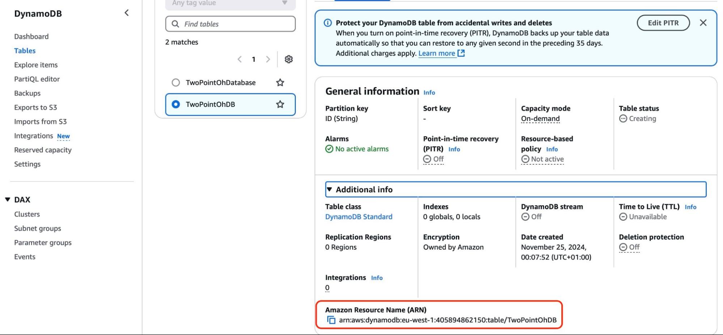Collapse the DynamoDB navigation sidebar
Viewport: 723px width, 335px height.
(x=127, y=13)
